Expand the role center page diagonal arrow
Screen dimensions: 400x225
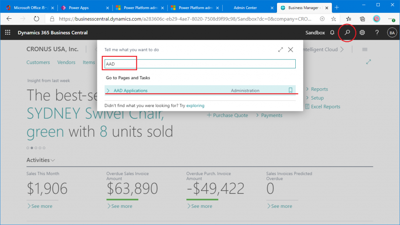point(368,62)
